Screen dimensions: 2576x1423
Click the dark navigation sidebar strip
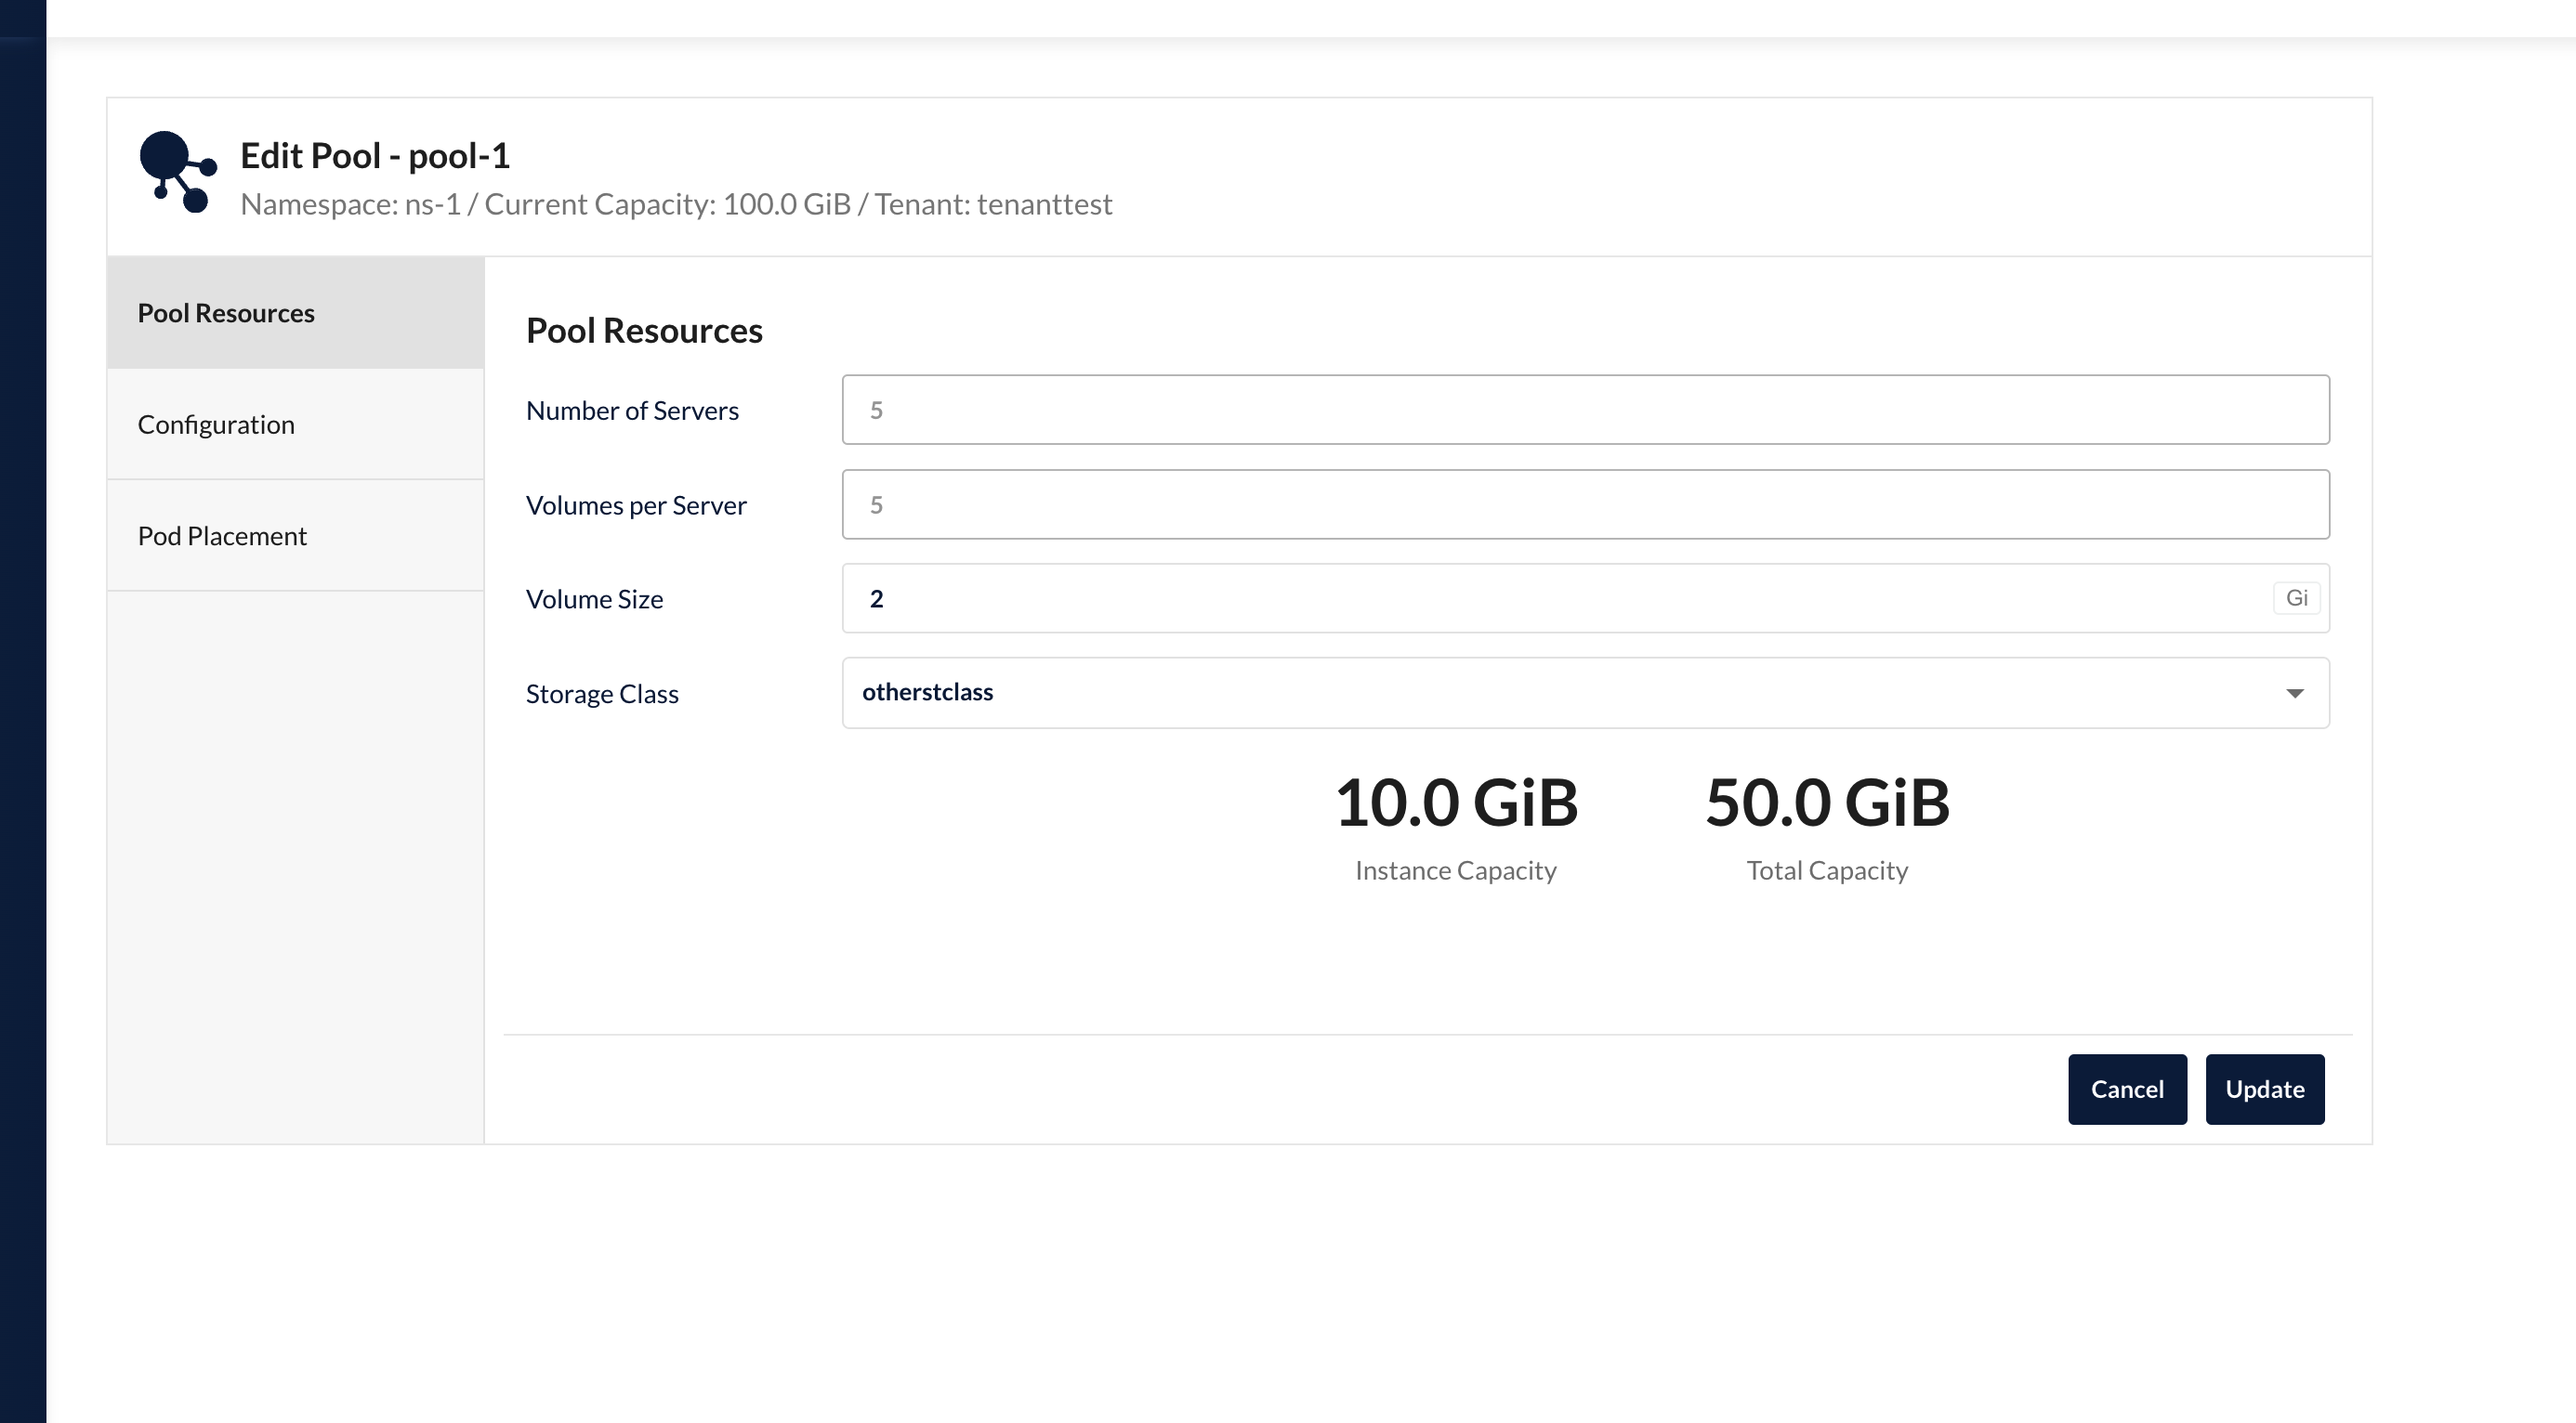(x=22, y=711)
